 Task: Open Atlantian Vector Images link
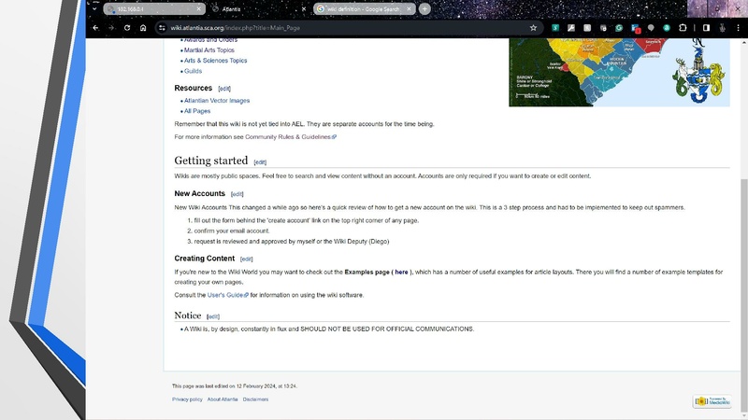217,101
